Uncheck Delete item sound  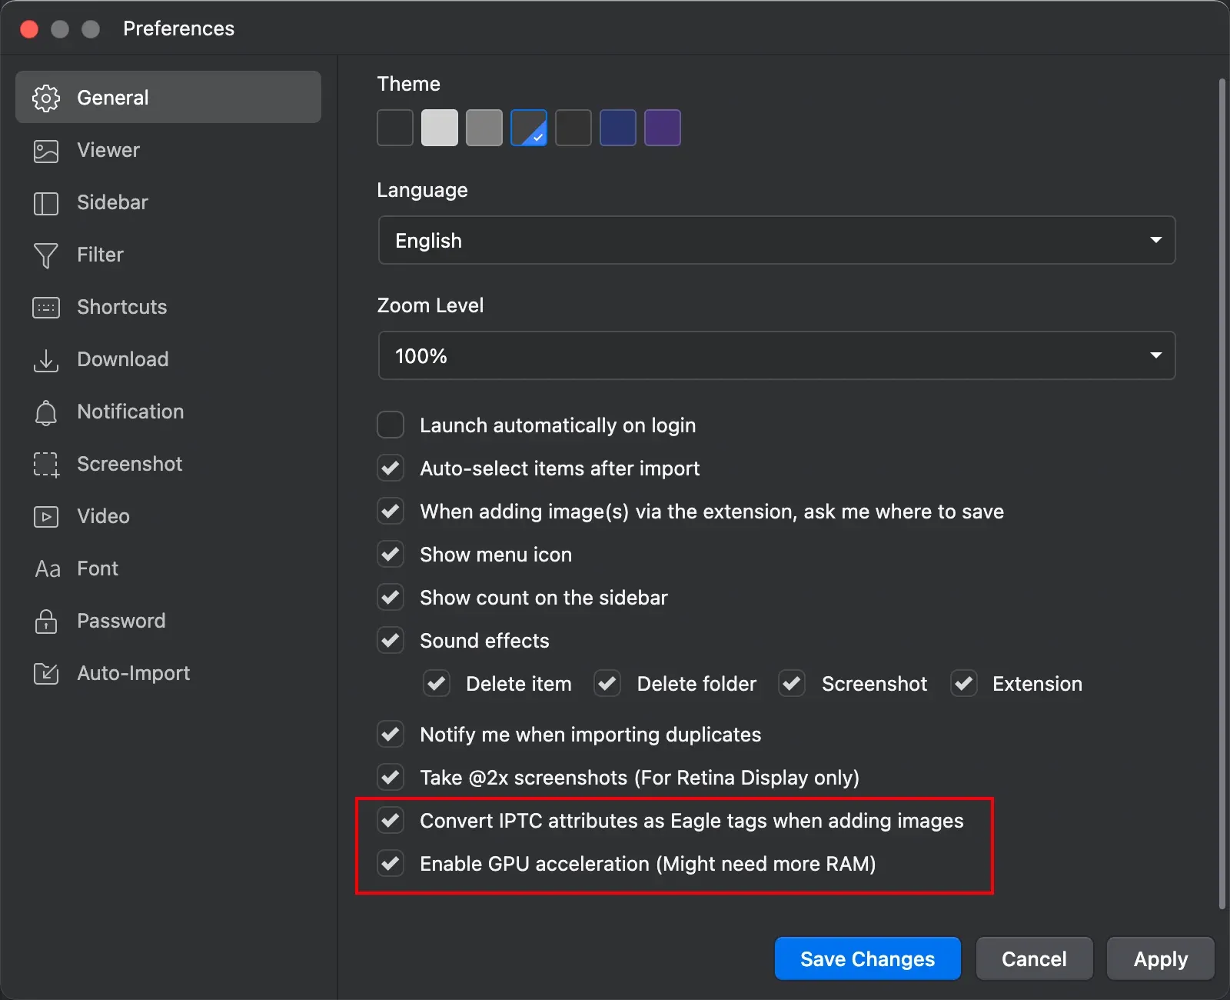click(437, 683)
